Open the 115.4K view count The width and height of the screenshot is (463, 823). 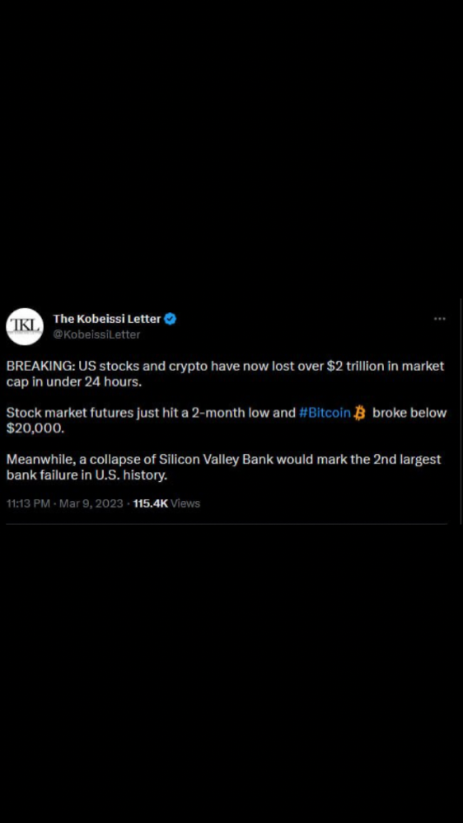(151, 503)
